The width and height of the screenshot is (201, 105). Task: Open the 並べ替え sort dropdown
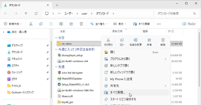pyautogui.click(x=99, y=24)
